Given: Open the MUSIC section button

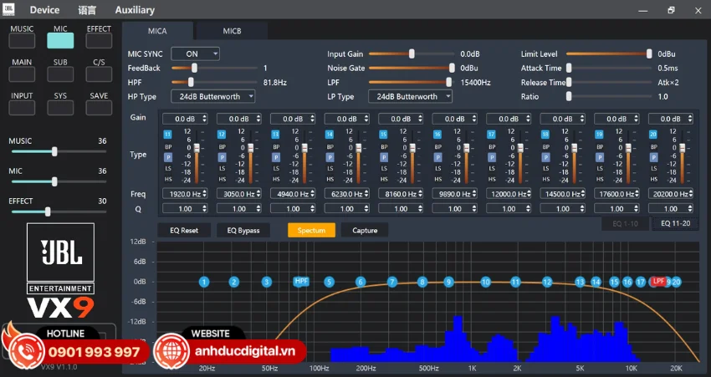Looking at the screenshot, I should tap(22, 41).
